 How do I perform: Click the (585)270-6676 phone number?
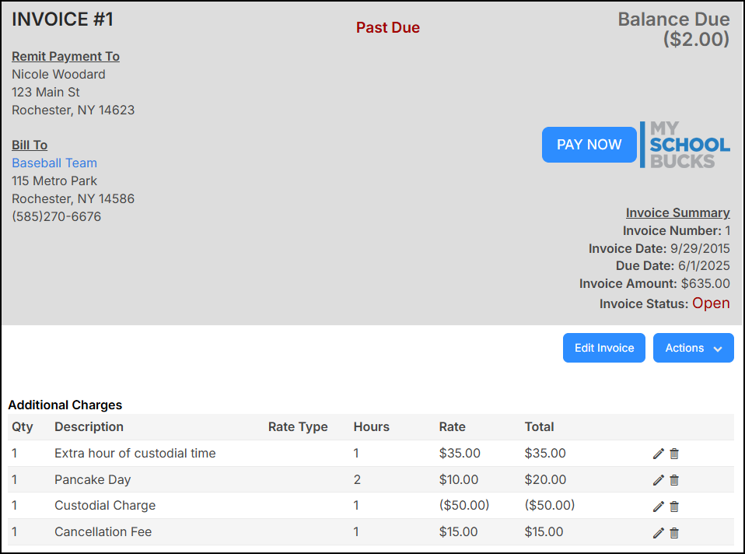coord(57,216)
